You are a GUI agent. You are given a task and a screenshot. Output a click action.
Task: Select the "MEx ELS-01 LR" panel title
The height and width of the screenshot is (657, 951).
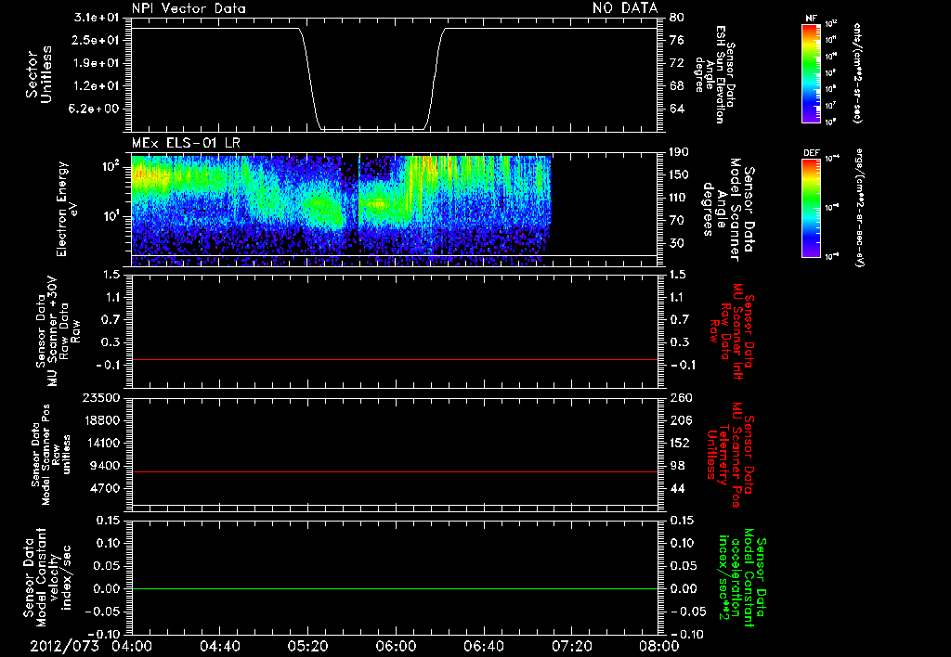click(186, 144)
